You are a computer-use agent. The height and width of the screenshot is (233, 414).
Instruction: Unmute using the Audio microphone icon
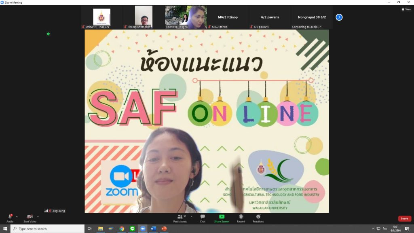(x=10, y=217)
